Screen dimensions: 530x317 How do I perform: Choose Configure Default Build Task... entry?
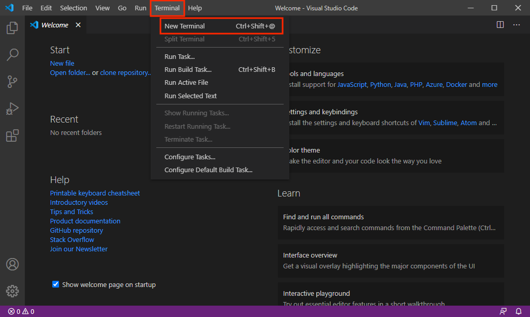219,170
